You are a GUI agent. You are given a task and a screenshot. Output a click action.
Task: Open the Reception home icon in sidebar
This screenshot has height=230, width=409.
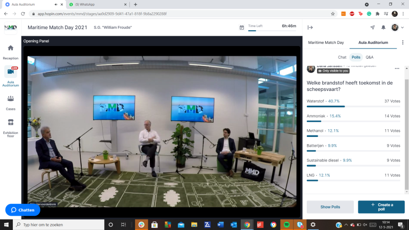10,48
